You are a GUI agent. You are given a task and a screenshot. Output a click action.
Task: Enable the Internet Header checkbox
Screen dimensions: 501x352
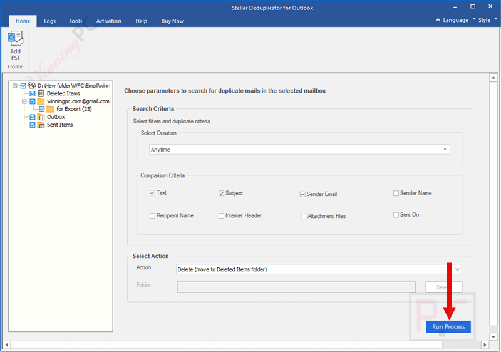point(221,216)
